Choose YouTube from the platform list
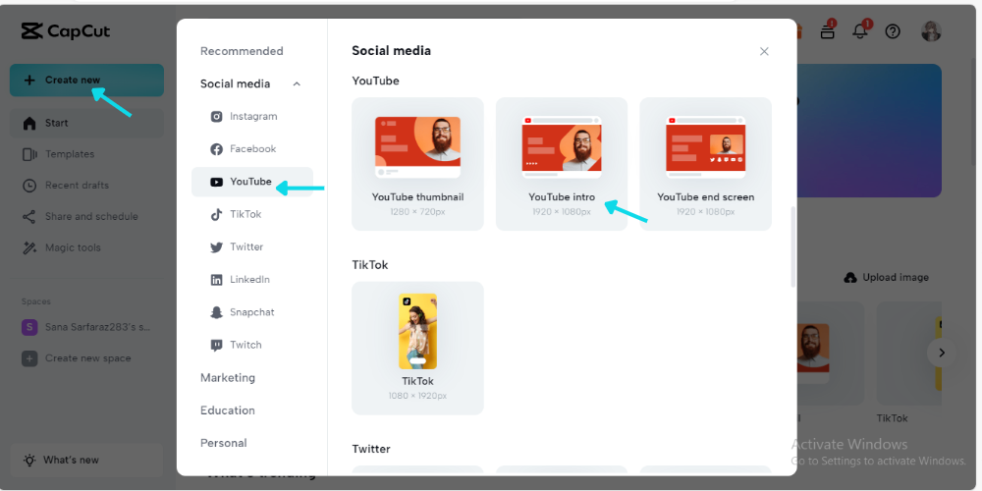 click(x=252, y=182)
